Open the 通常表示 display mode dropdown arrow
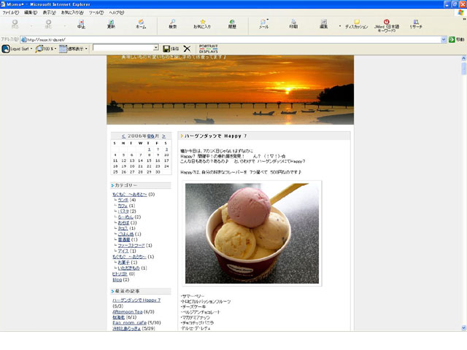 [x=86, y=49]
